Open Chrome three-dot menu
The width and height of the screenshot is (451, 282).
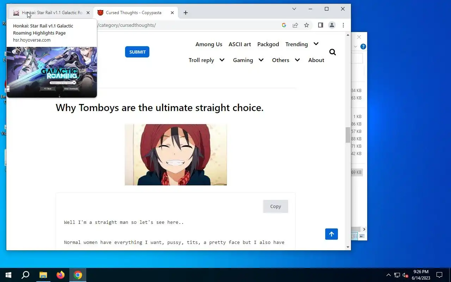coord(343,25)
